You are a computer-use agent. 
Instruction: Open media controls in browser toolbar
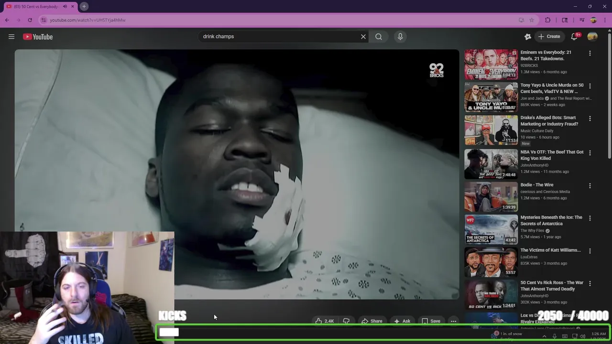(582, 20)
